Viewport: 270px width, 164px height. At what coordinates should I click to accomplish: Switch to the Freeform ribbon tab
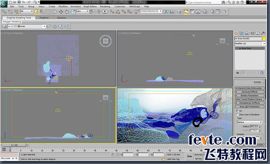pyautogui.click(x=44, y=18)
